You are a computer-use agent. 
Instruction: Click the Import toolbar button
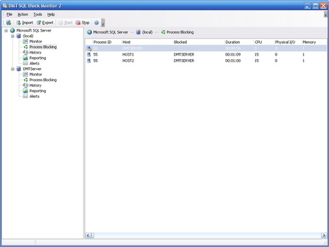[x=25, y=23]
